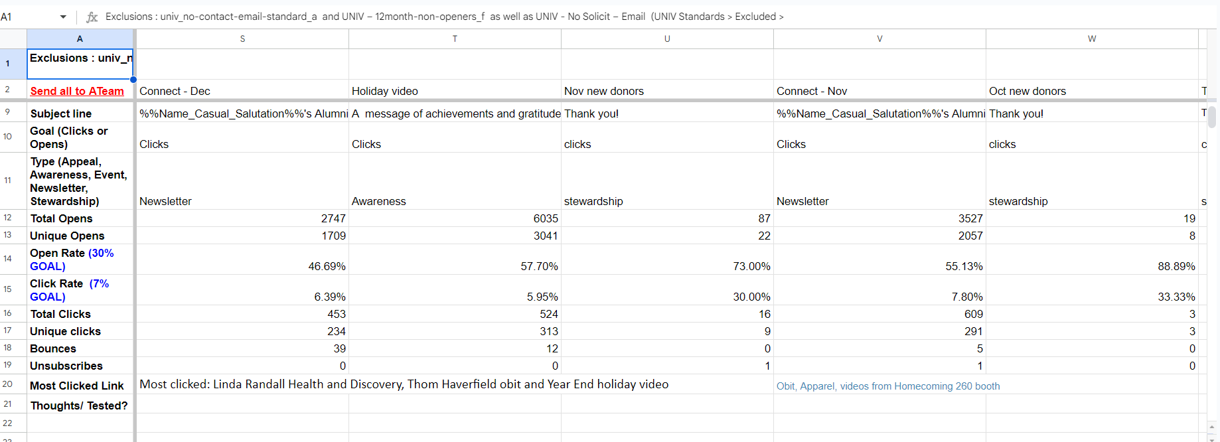Click the select-all corner box
Image resolution: width=1220 pixels, height=442 pixels.
(x=13, y=39)
